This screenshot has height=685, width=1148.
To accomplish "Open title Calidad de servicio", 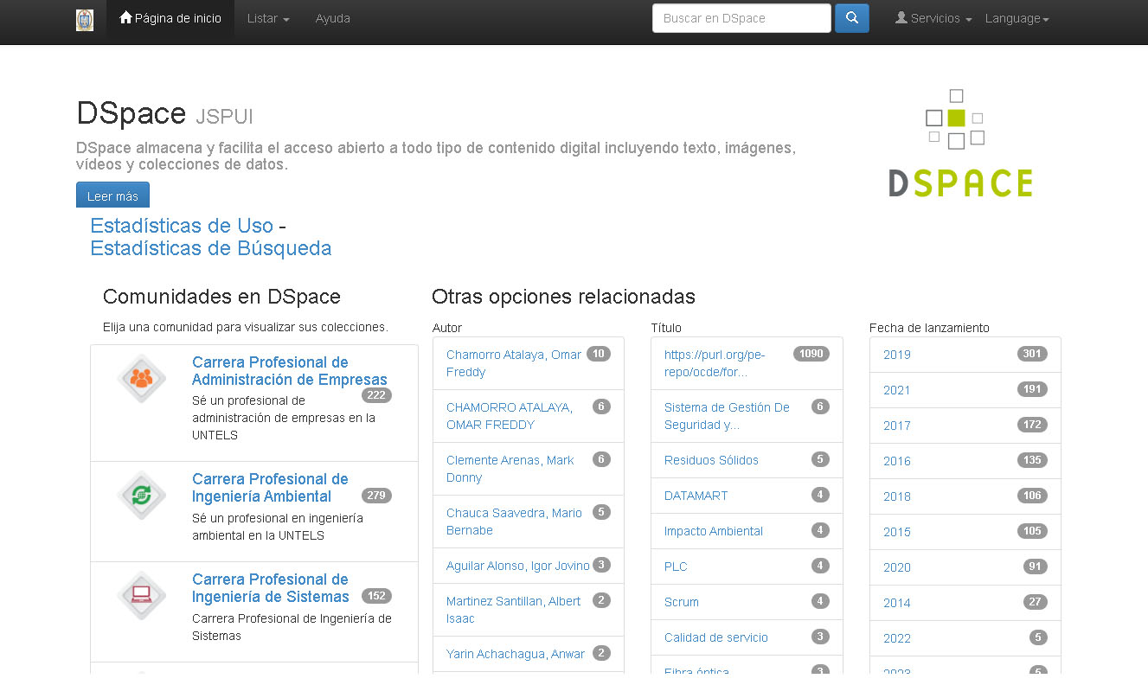I will [x=716, y=637].
